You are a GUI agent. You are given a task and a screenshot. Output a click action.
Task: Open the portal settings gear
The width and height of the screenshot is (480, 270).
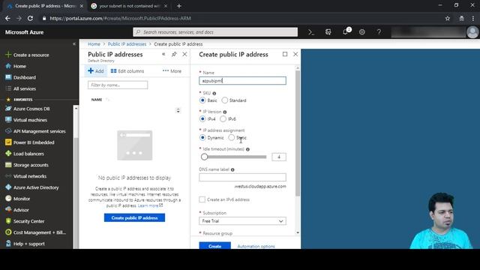(x=361, y=31)
